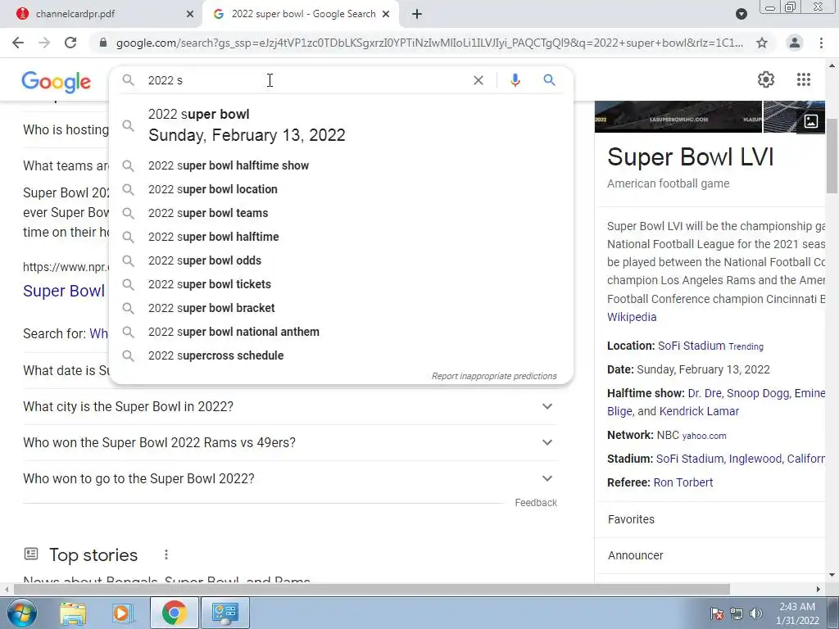Click Feedback link below questions
The width and height of the screenshot is (839, 629).
coord(536,503)
